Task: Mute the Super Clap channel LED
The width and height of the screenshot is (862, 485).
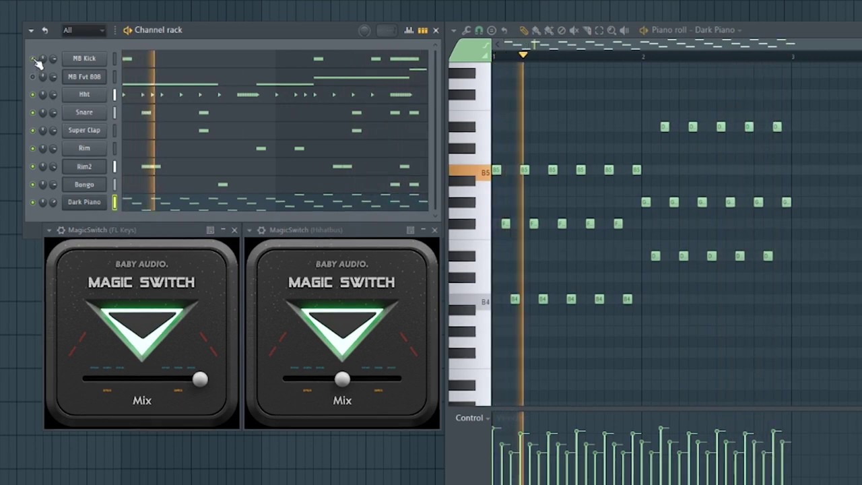Action: [x=32, y=131]
